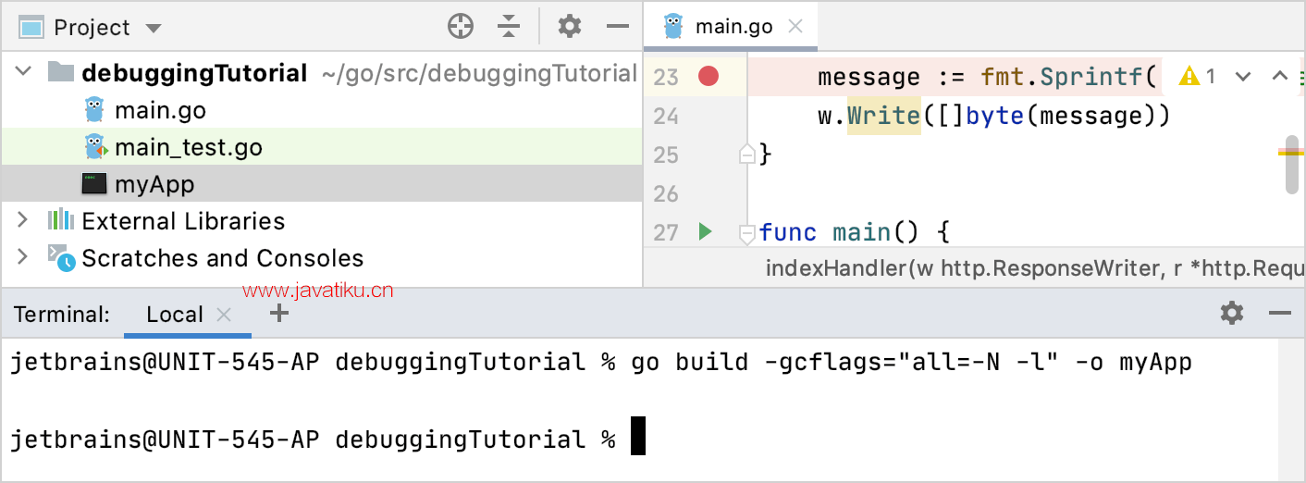Click indexHandler breadcrumb in editor footer
The image size is (1306, 483).
[x=1034, y=268]
